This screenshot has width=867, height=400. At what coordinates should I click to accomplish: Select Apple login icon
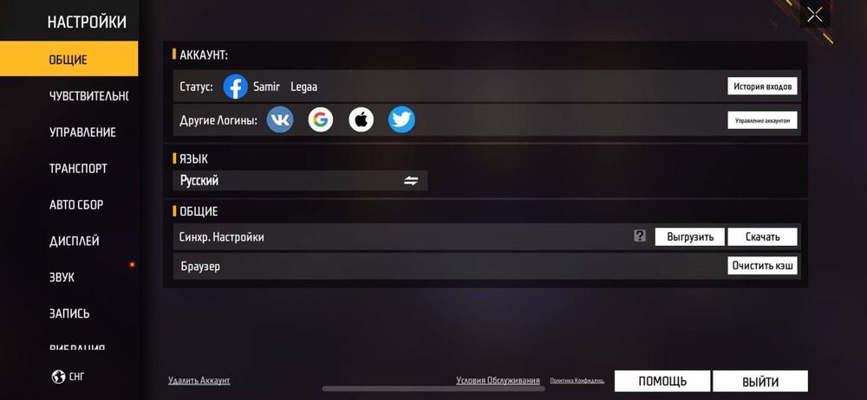pyautogui.click(x=361, y=119)
